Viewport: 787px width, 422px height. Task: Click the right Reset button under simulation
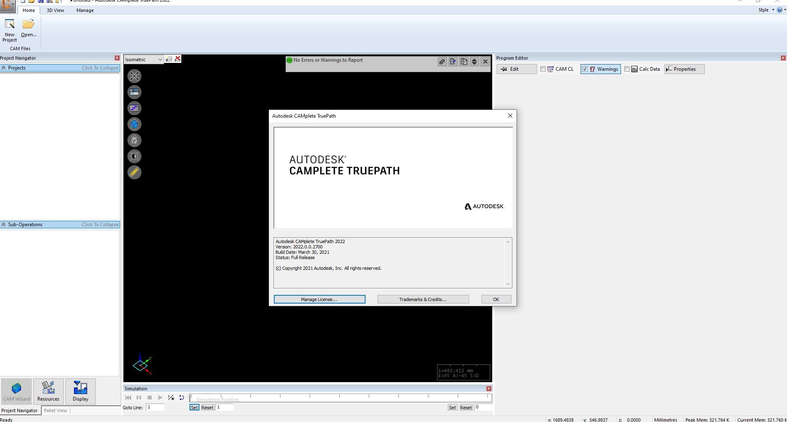pyautogui.click(x=466, y=408)
